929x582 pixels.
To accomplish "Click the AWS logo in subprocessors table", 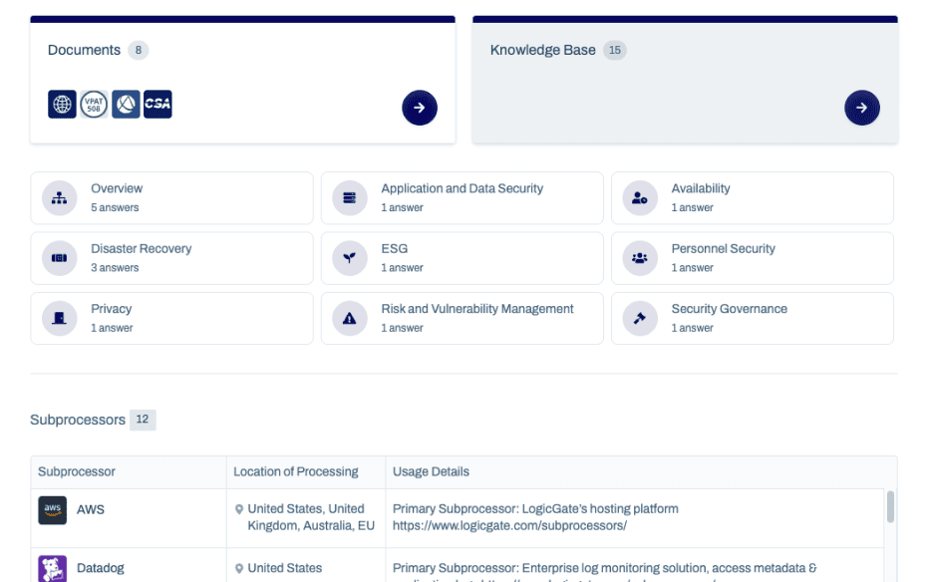I will click(53, 510).
